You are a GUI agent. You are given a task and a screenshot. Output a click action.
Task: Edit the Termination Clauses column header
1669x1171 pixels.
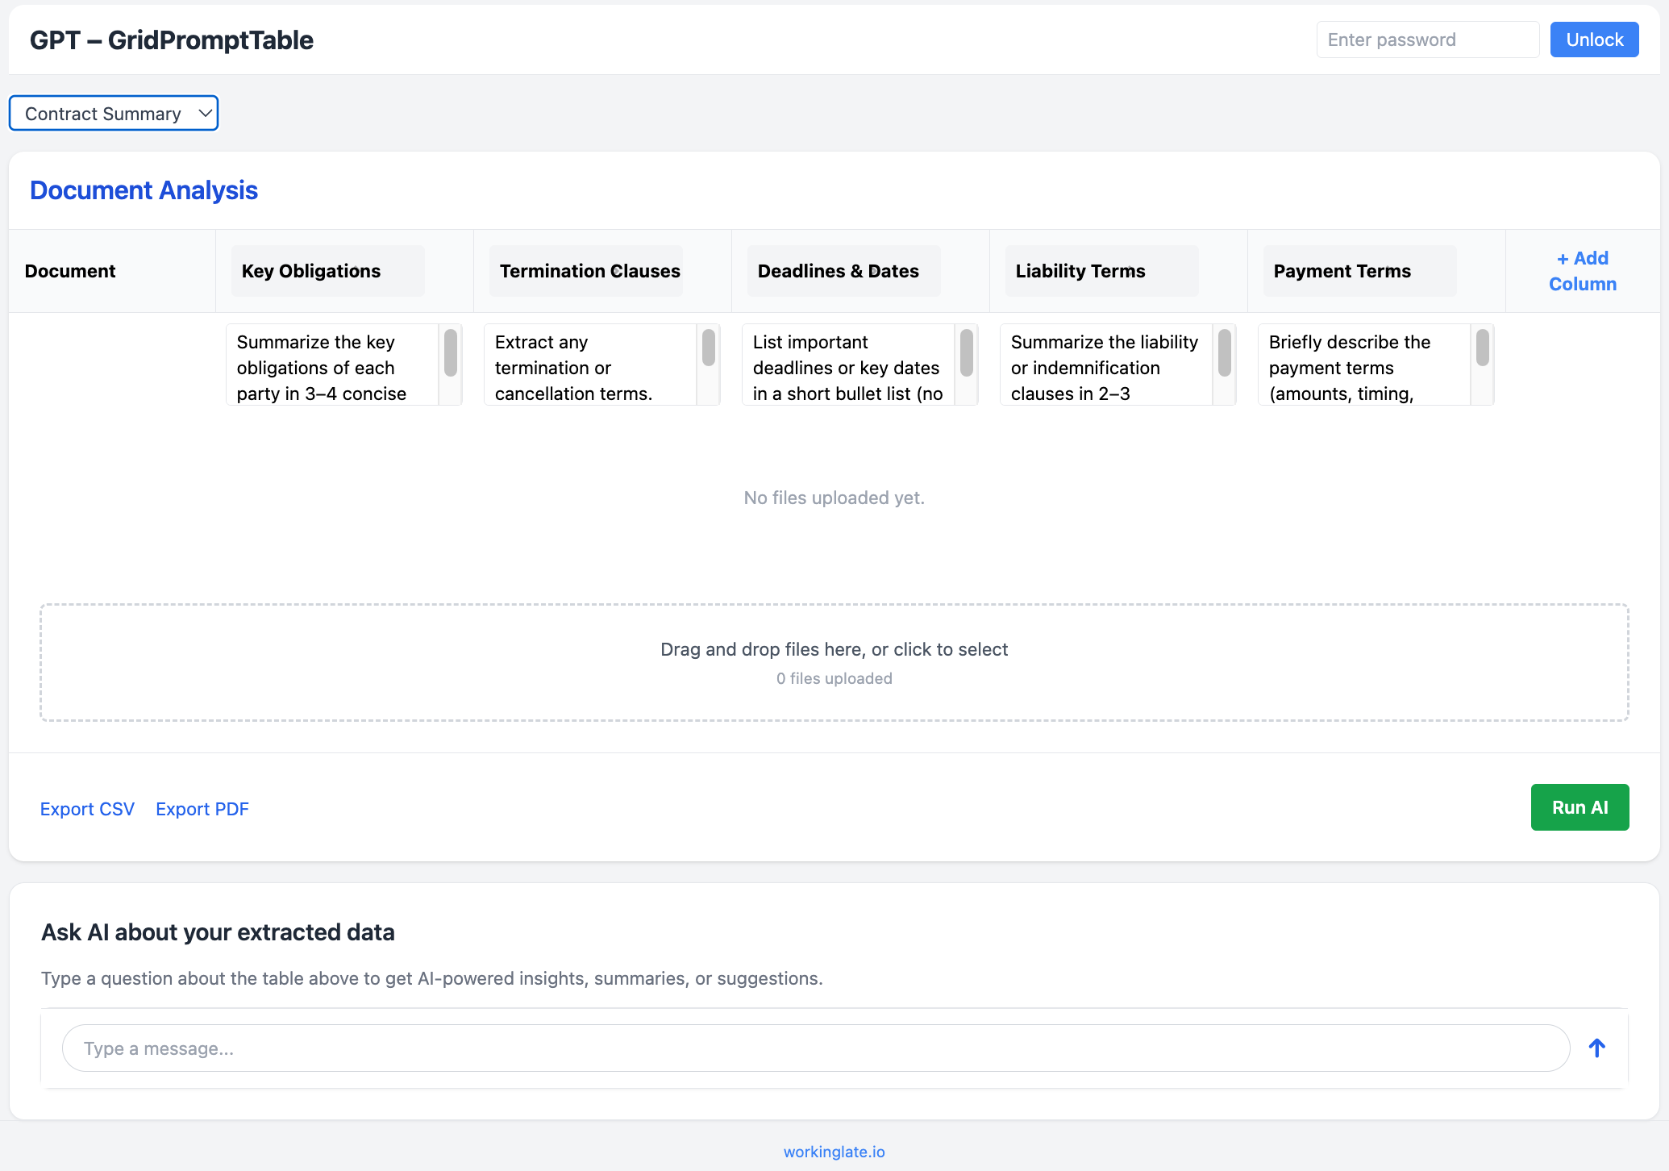[x=586, y=271]
